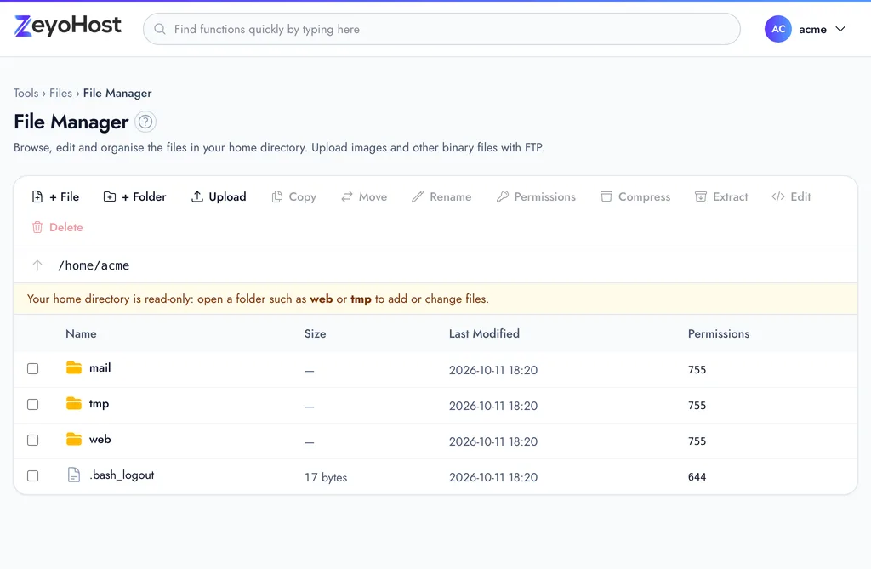Click the .bash_logout modified date
This screenshot has height=569, width=871.
pos(493,477)
